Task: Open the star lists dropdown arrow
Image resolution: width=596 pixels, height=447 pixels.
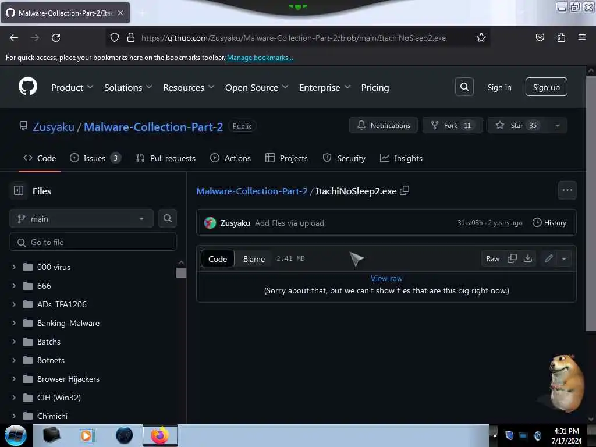Action: click(557, 126)
